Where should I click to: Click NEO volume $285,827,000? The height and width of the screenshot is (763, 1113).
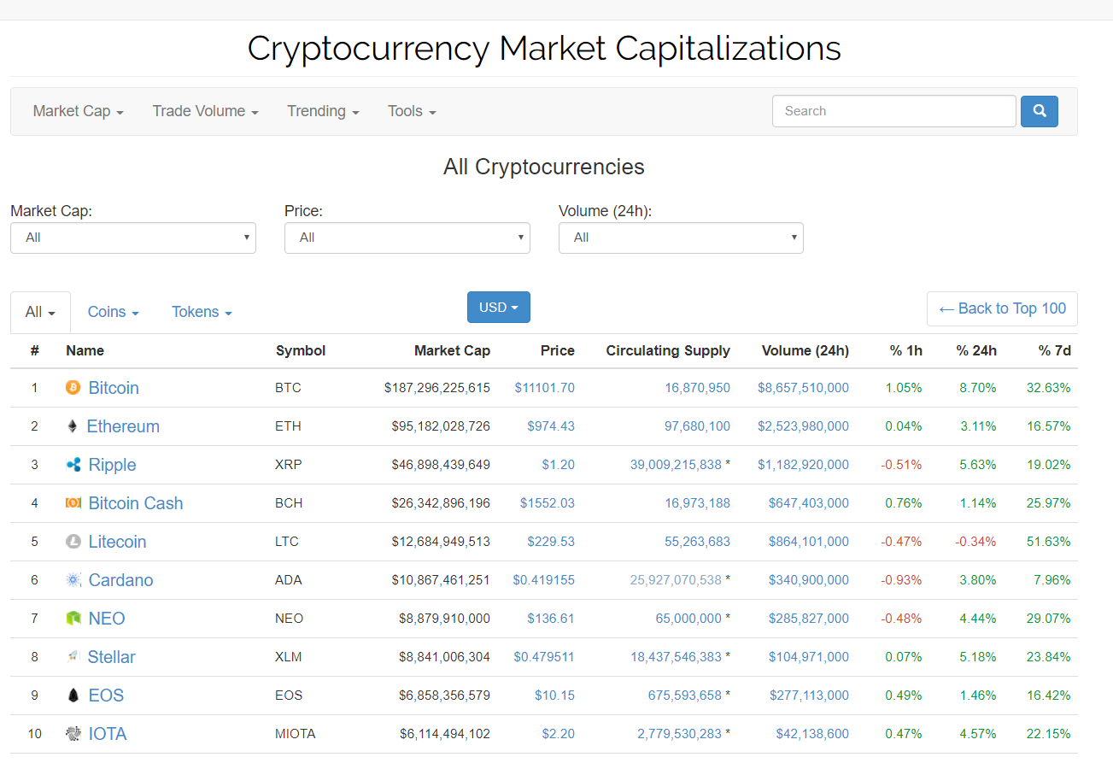(809, 619)
